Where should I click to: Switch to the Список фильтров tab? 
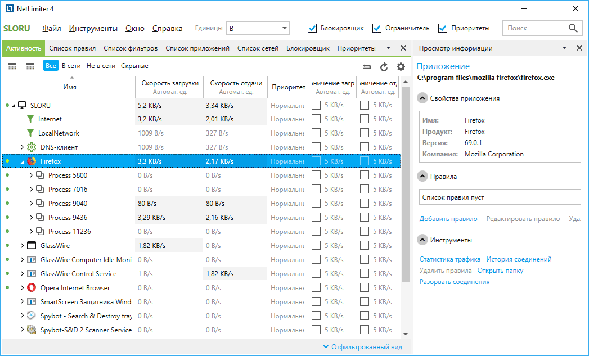[131, 48]
